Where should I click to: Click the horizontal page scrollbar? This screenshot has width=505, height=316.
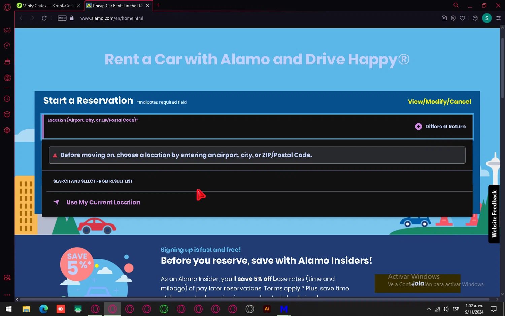click(x=255, y=299)
